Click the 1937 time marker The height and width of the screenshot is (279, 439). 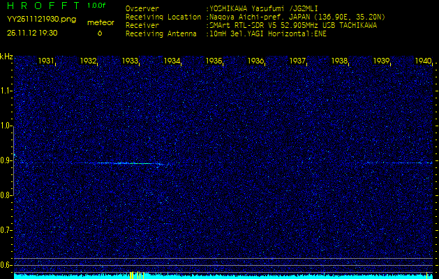point(298,61)
